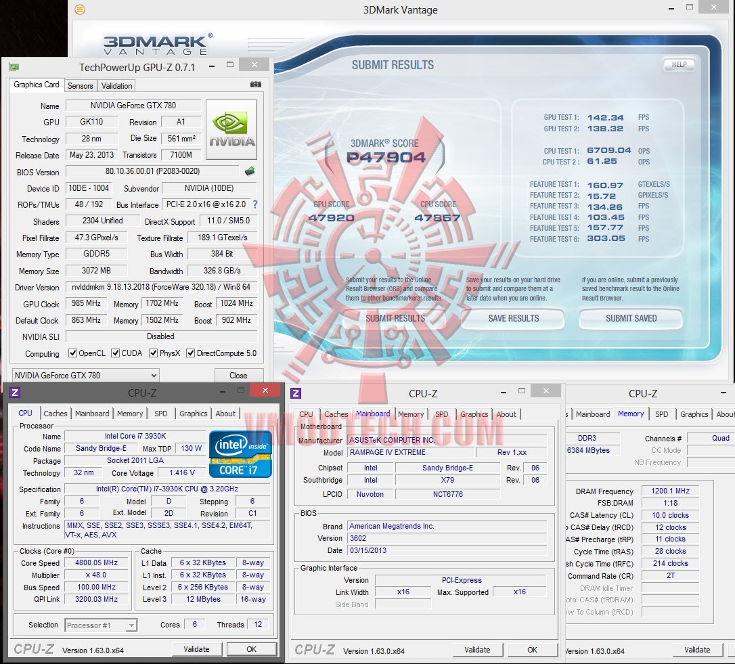Toggle the CUDA checkbox
735x664 pixels.
(x=115, y=353)
